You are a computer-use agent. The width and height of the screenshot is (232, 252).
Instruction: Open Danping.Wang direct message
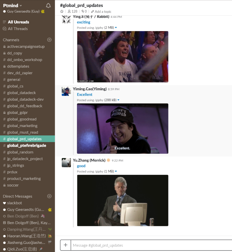click(27, 229)
